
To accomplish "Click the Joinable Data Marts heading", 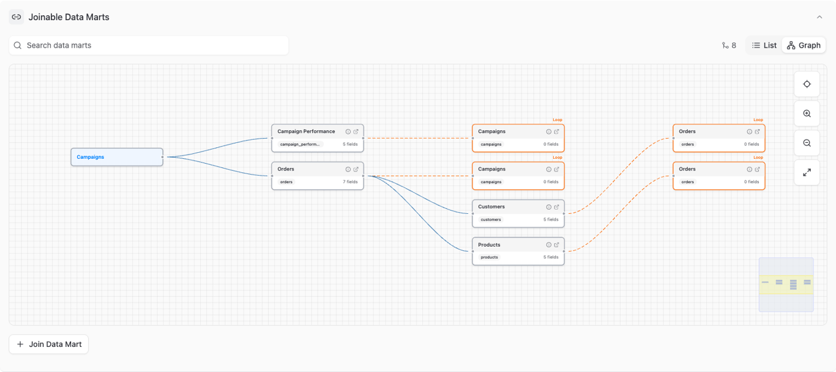I will tap(69, 17).
